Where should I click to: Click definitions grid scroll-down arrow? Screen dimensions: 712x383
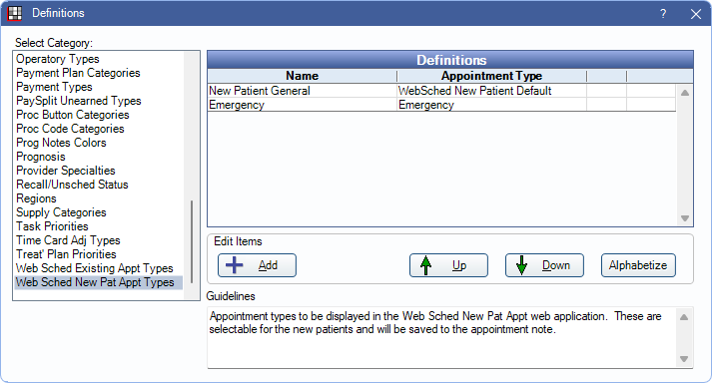(x=685, y=218)
